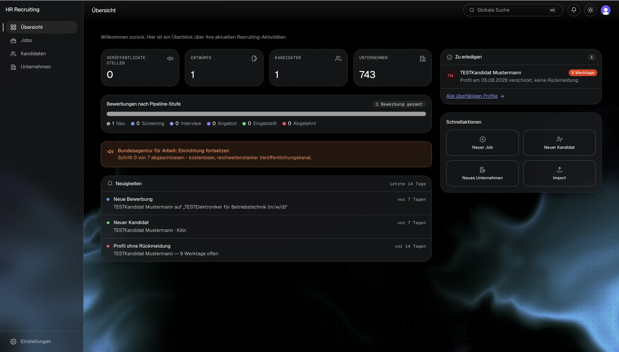Click Neuer Kandidat quick action
The height and width of the screenshot is (352, 619).
[x=559, y=143]
